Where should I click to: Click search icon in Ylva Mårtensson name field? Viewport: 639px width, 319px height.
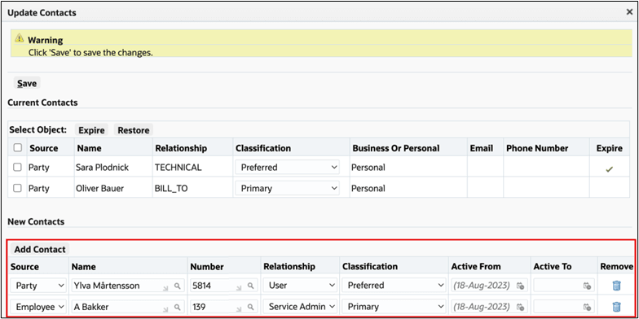click(x=178, y=286)
